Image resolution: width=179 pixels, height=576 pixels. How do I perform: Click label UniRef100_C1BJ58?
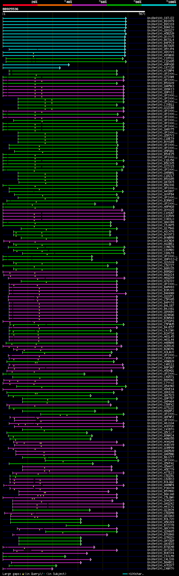[x=161, y=161]
